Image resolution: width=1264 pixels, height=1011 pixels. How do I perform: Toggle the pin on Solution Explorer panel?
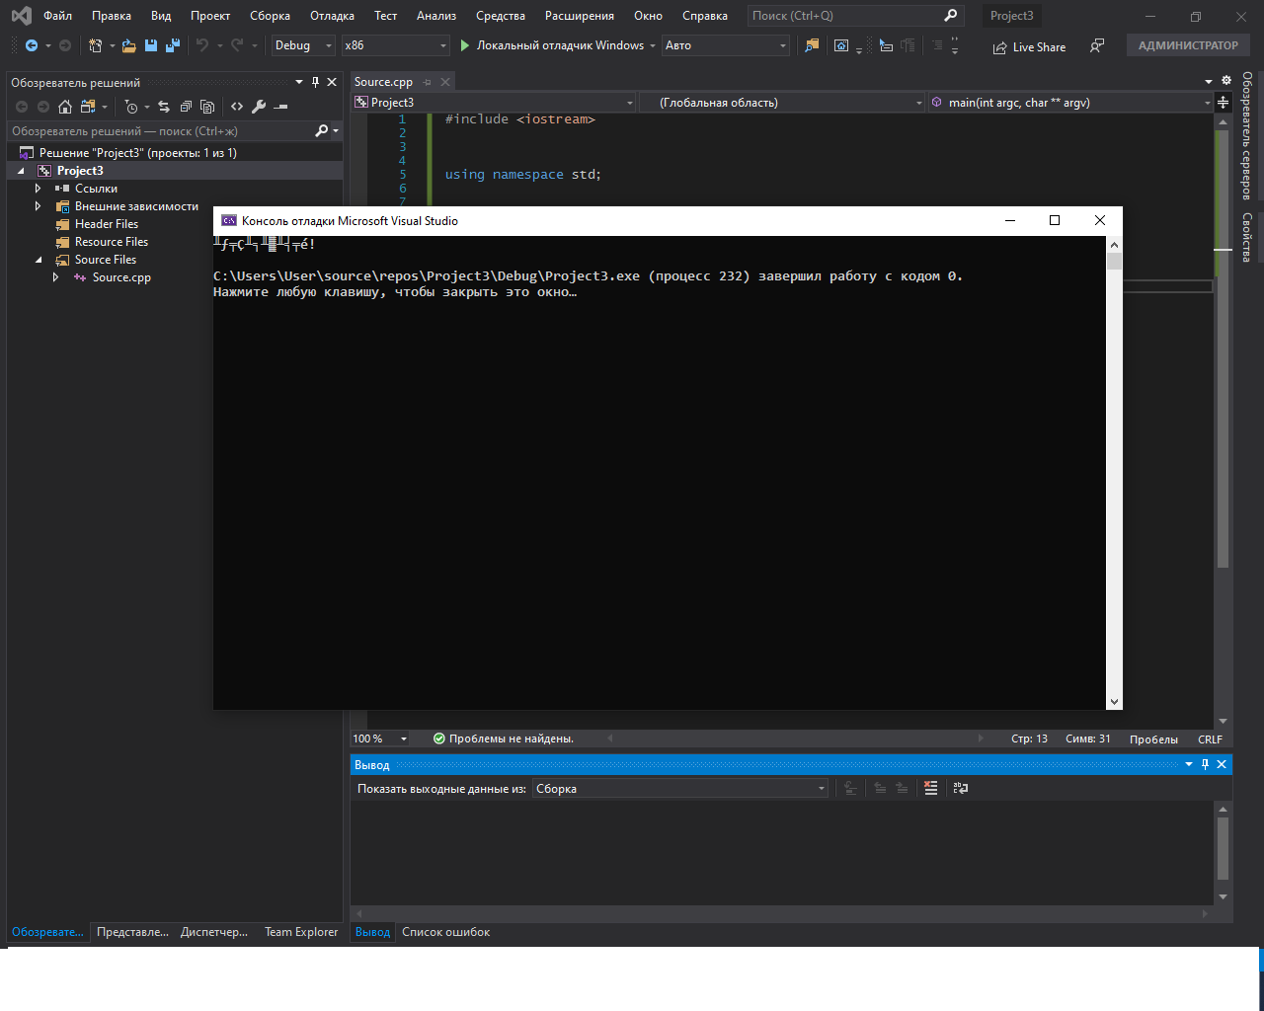(315, 82)
